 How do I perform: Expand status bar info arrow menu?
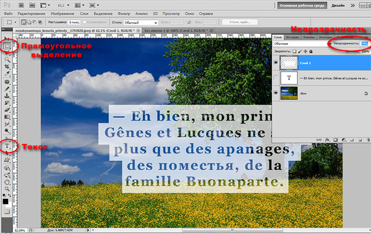88,230
